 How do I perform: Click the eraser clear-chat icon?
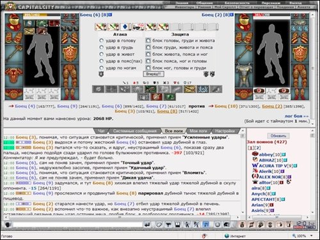pyautogui.click(x=159, y=225)
